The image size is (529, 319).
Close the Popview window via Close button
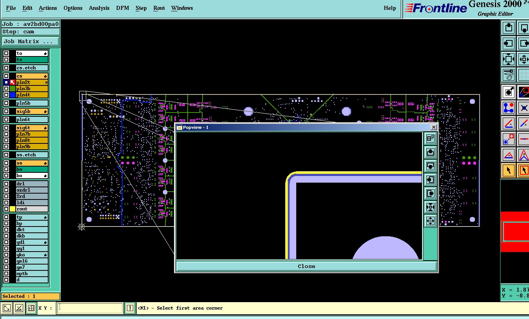coord(306,266)
